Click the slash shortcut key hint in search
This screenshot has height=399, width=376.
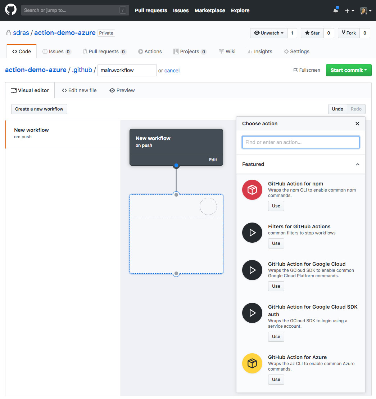pyautogui.click(x=123, y=10)
